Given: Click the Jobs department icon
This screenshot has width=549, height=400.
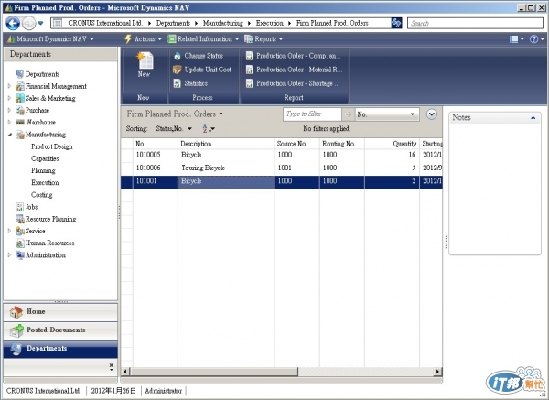Looking at the screenshot, I should [x=19, y=207].
